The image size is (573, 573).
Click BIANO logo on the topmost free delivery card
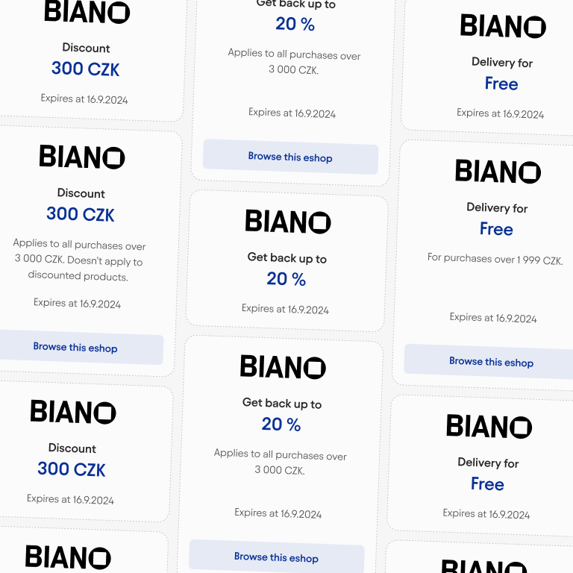click(x=503, y=26)
